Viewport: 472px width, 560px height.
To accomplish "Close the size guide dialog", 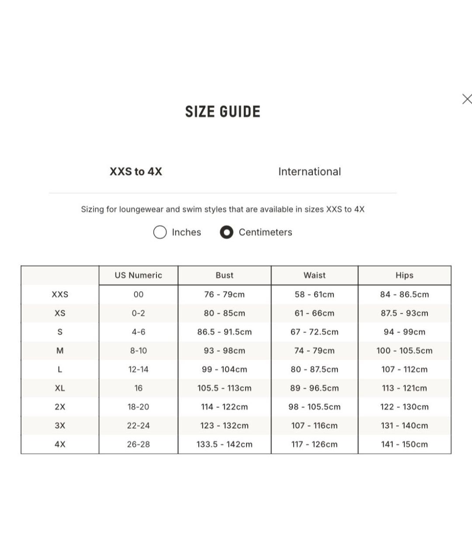I will tap(466, 99).
